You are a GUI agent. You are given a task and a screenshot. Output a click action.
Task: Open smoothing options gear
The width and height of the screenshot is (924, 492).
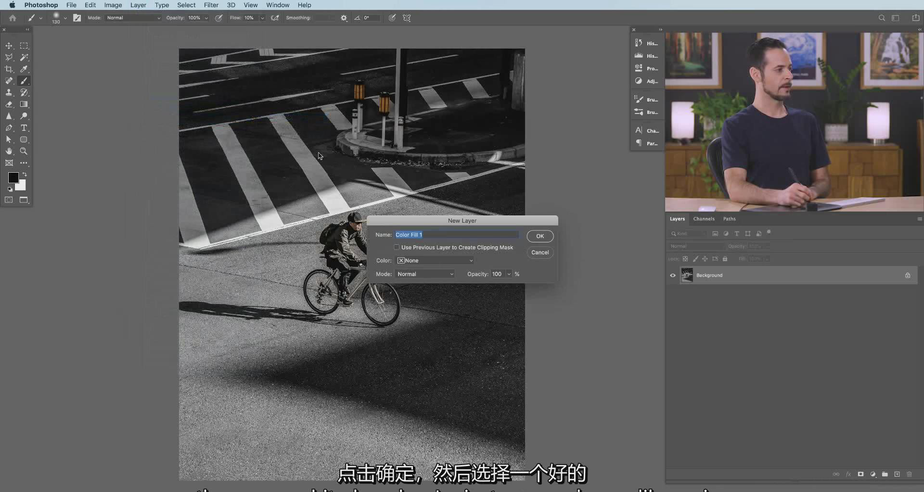(x=344, y=18)
